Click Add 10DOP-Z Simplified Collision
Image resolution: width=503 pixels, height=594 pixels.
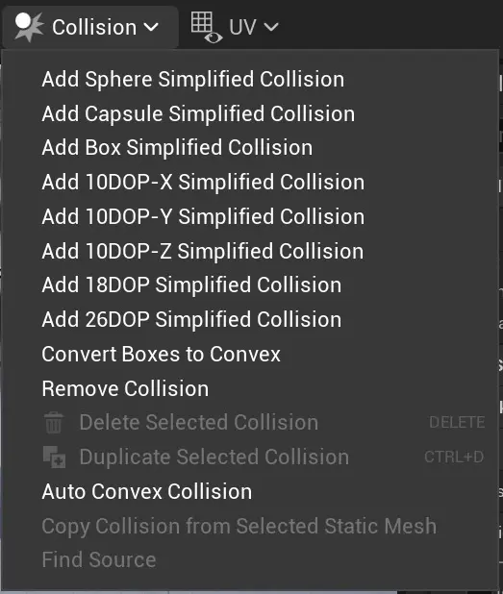(x=203, y=252)
